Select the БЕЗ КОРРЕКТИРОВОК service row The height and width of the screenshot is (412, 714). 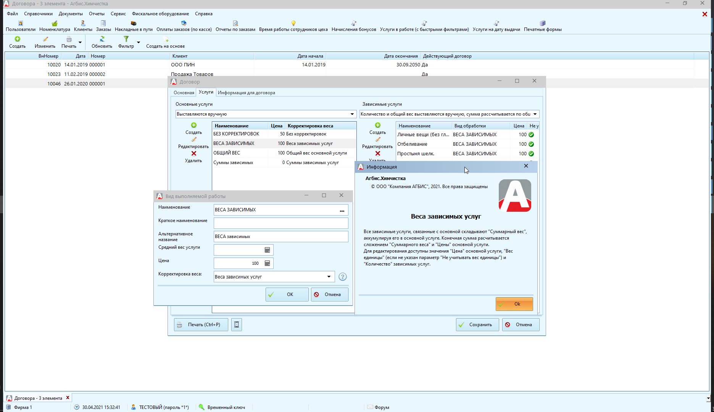(284, 134)
